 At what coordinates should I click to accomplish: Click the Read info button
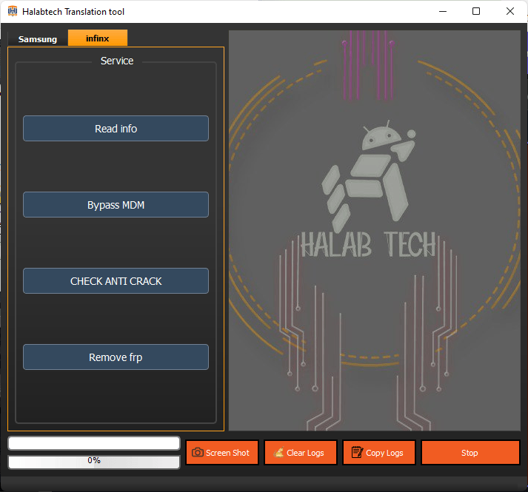pos(116,129)
